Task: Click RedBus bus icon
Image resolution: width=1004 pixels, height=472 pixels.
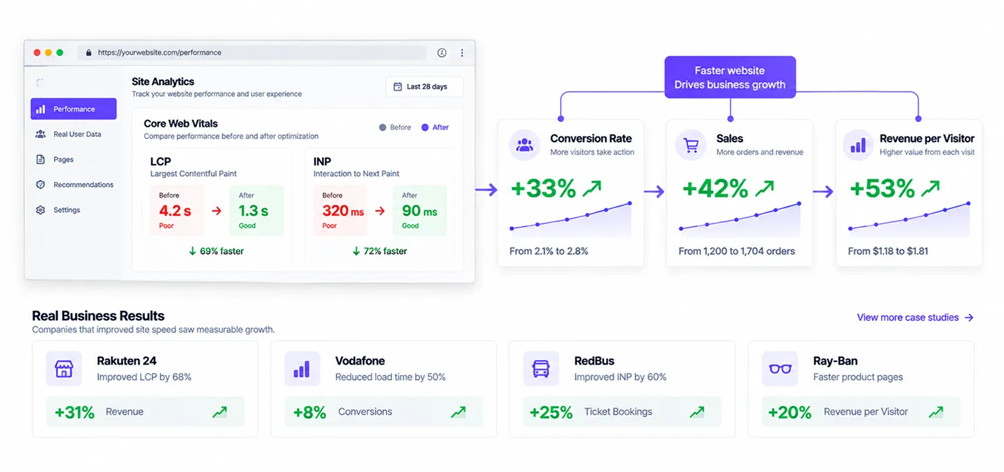Action: tap(540, 369)
